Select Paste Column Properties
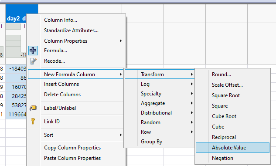This screenshot has width=276, height=166. coord(72,158)
